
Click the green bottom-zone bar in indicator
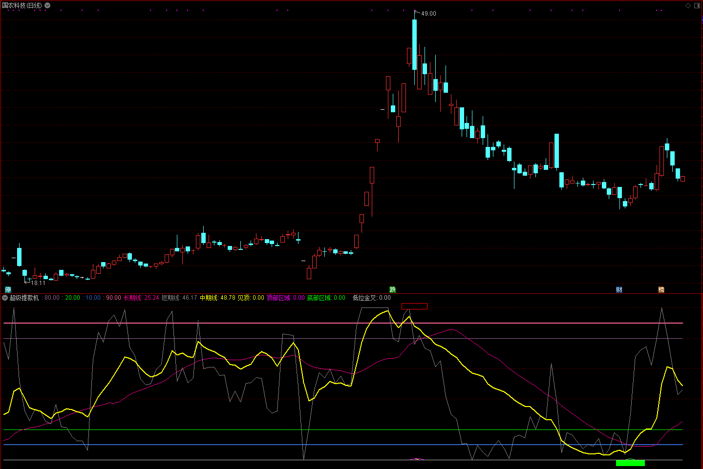[630, 463]
